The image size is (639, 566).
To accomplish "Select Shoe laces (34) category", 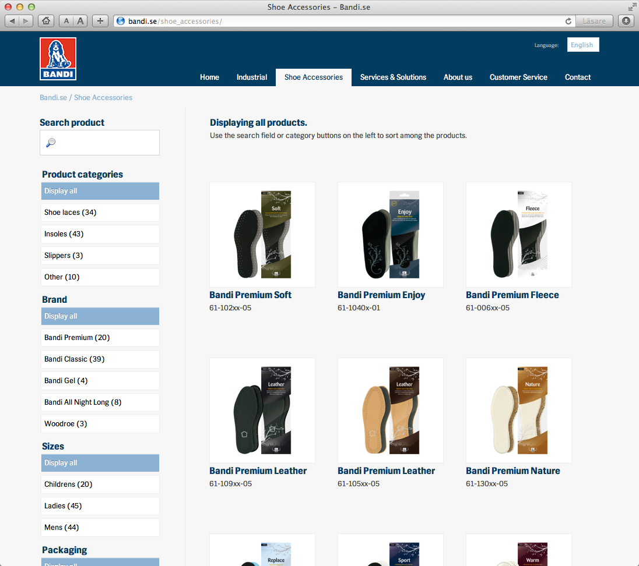I will click(100, 213).
